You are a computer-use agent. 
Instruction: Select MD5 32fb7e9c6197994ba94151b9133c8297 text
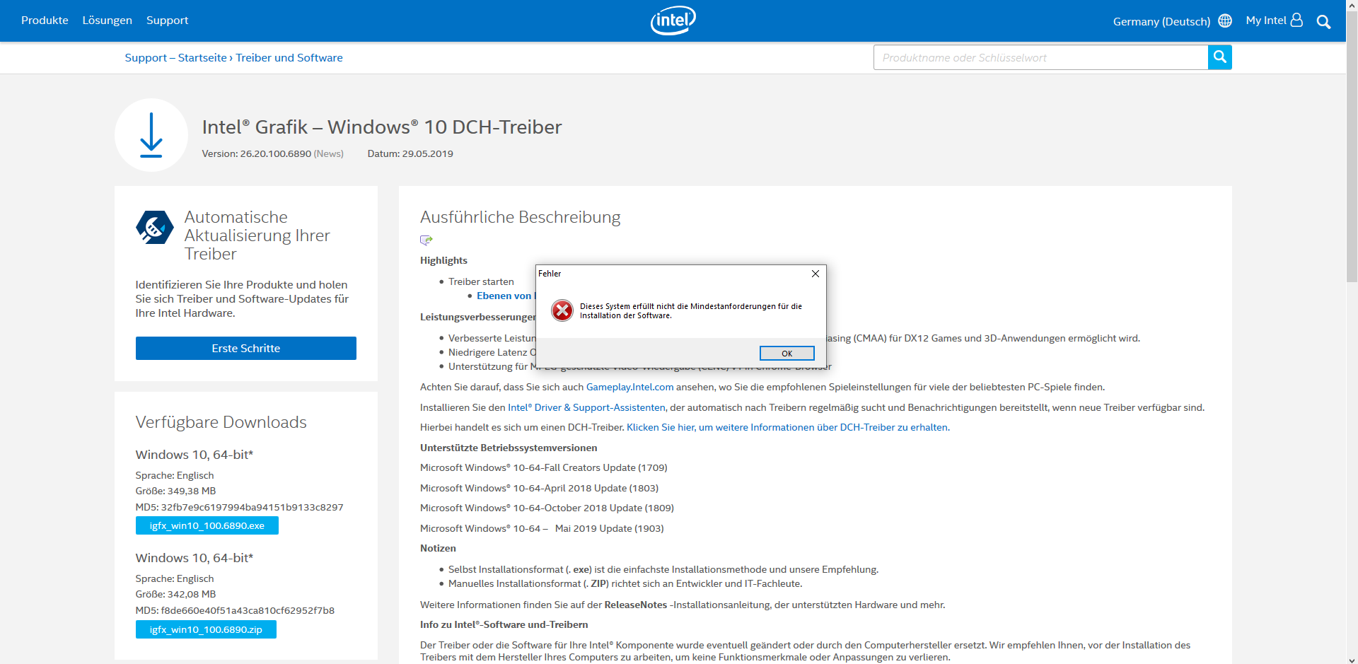tap(239, 507)
